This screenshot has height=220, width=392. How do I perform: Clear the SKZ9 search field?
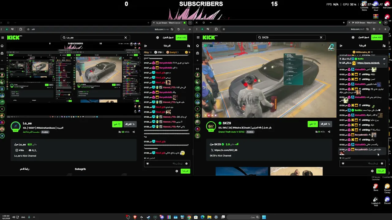[321, 38]
